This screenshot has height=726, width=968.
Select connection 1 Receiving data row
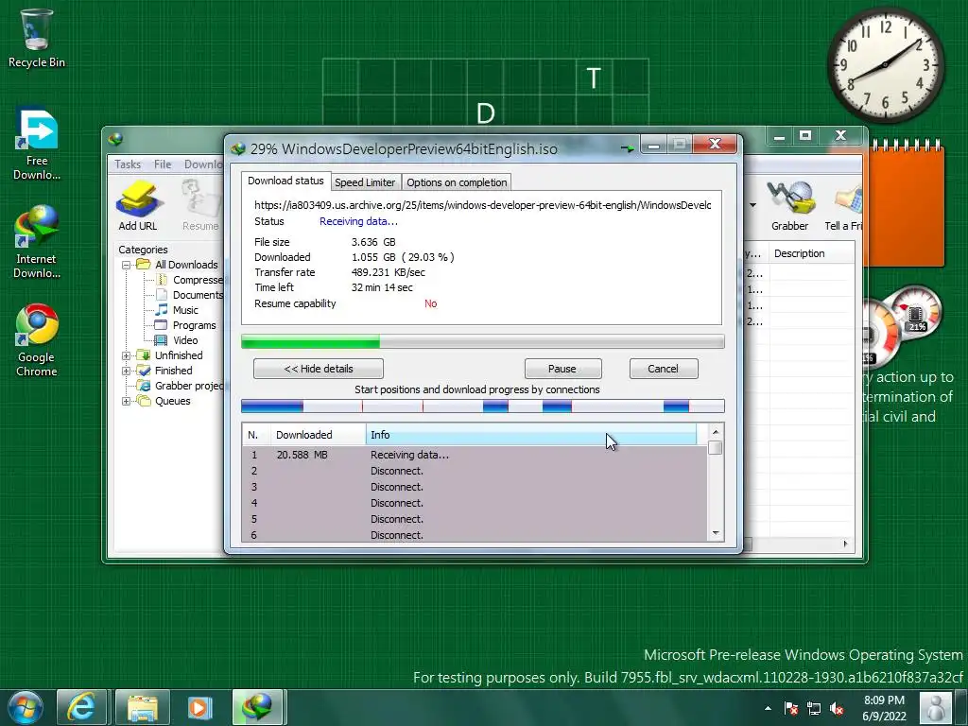point(475,455)
